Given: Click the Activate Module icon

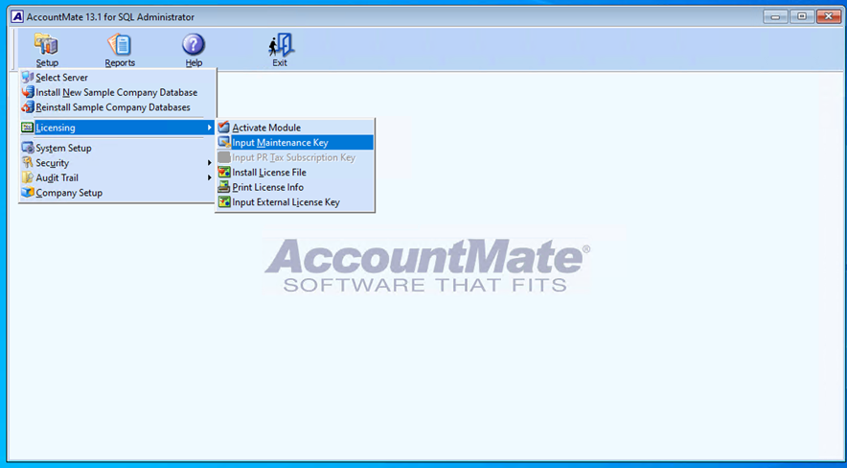Looking at the screenshot, I should click(x=224, y=128).
